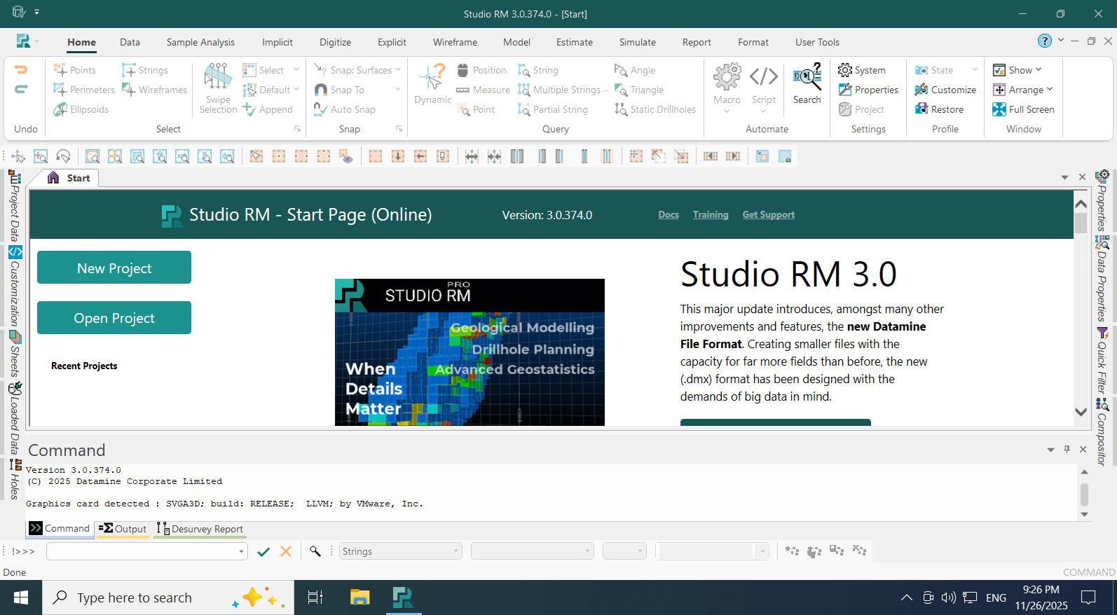
Task: Cancel command with orange X
Action: pos(286,551)
